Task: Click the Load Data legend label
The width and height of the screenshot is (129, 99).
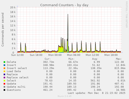Action: tap(14, 71)
